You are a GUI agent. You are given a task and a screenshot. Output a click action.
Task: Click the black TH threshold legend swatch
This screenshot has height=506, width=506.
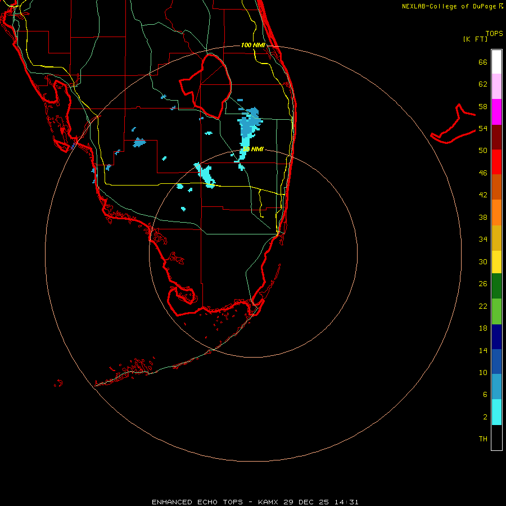pyautogui.click(x=496, y=437)
